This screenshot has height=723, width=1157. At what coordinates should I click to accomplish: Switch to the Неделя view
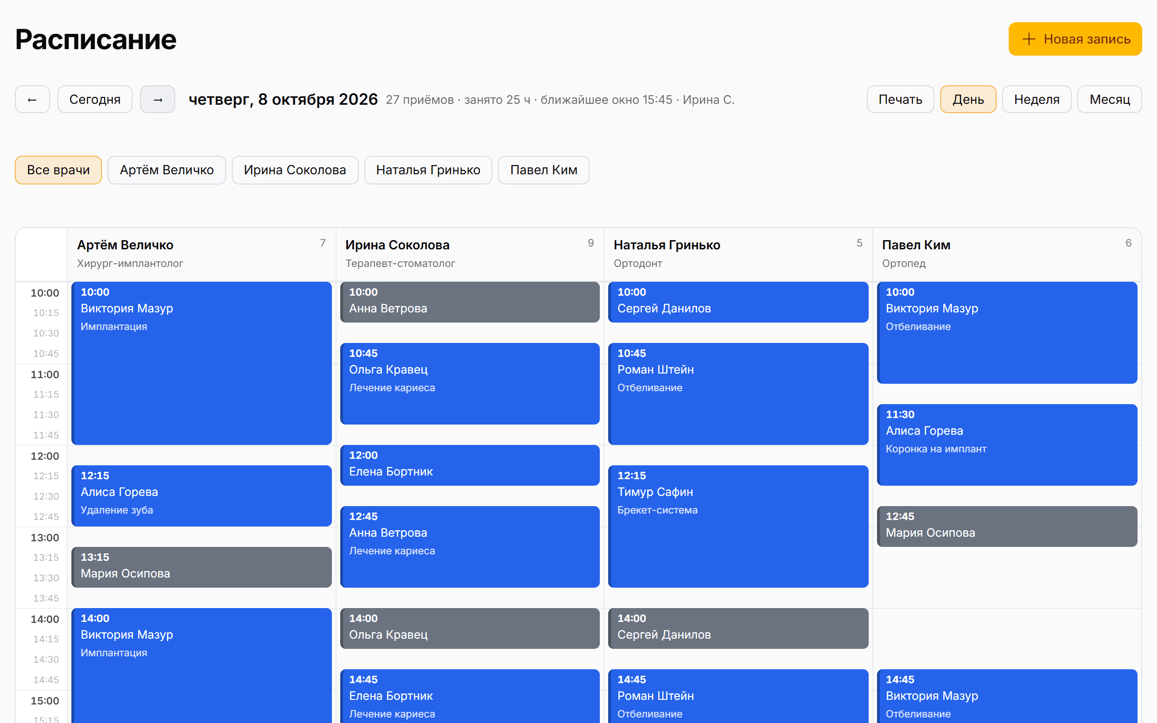point(1036,100)
